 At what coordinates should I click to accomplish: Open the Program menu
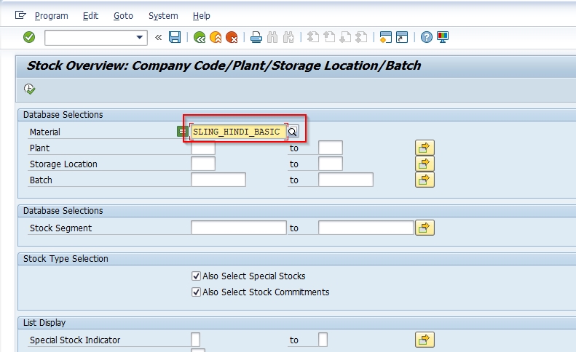[x=52, y=16]
